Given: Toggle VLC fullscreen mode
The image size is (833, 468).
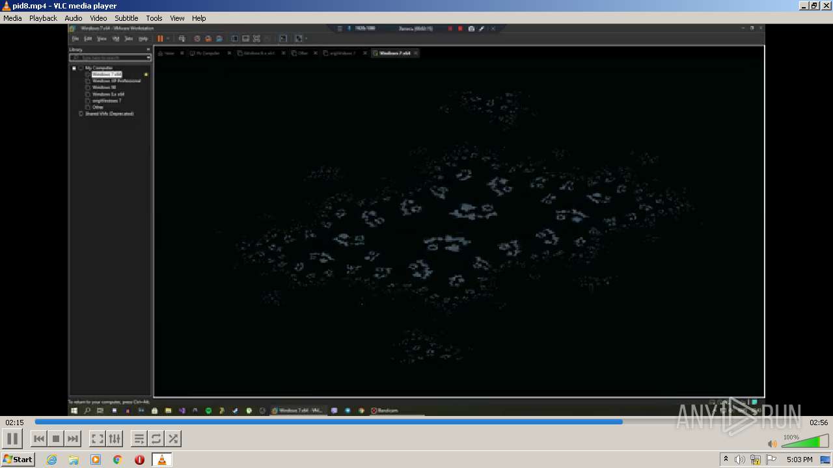Looking at the screenshot, I should (x=98, y=439).
